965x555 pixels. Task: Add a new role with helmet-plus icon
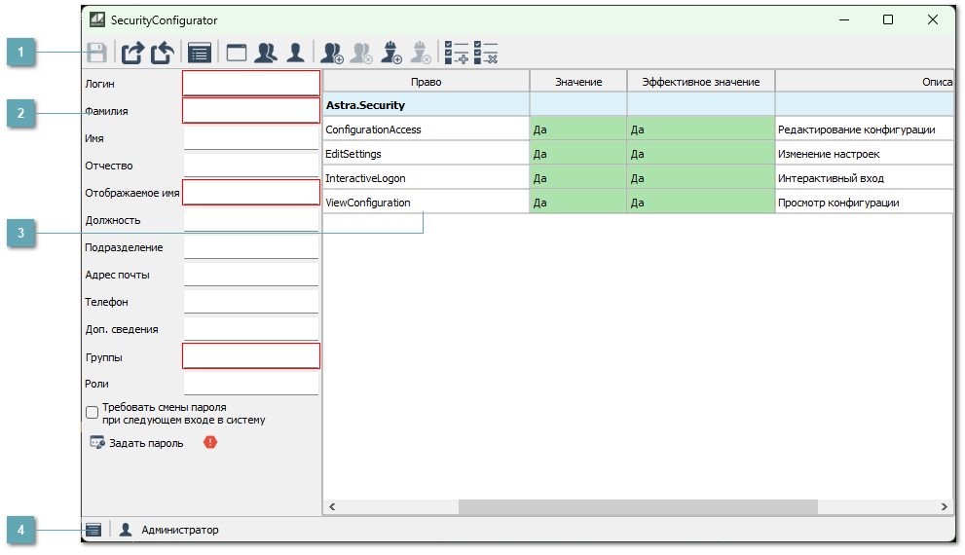(390, 53)
